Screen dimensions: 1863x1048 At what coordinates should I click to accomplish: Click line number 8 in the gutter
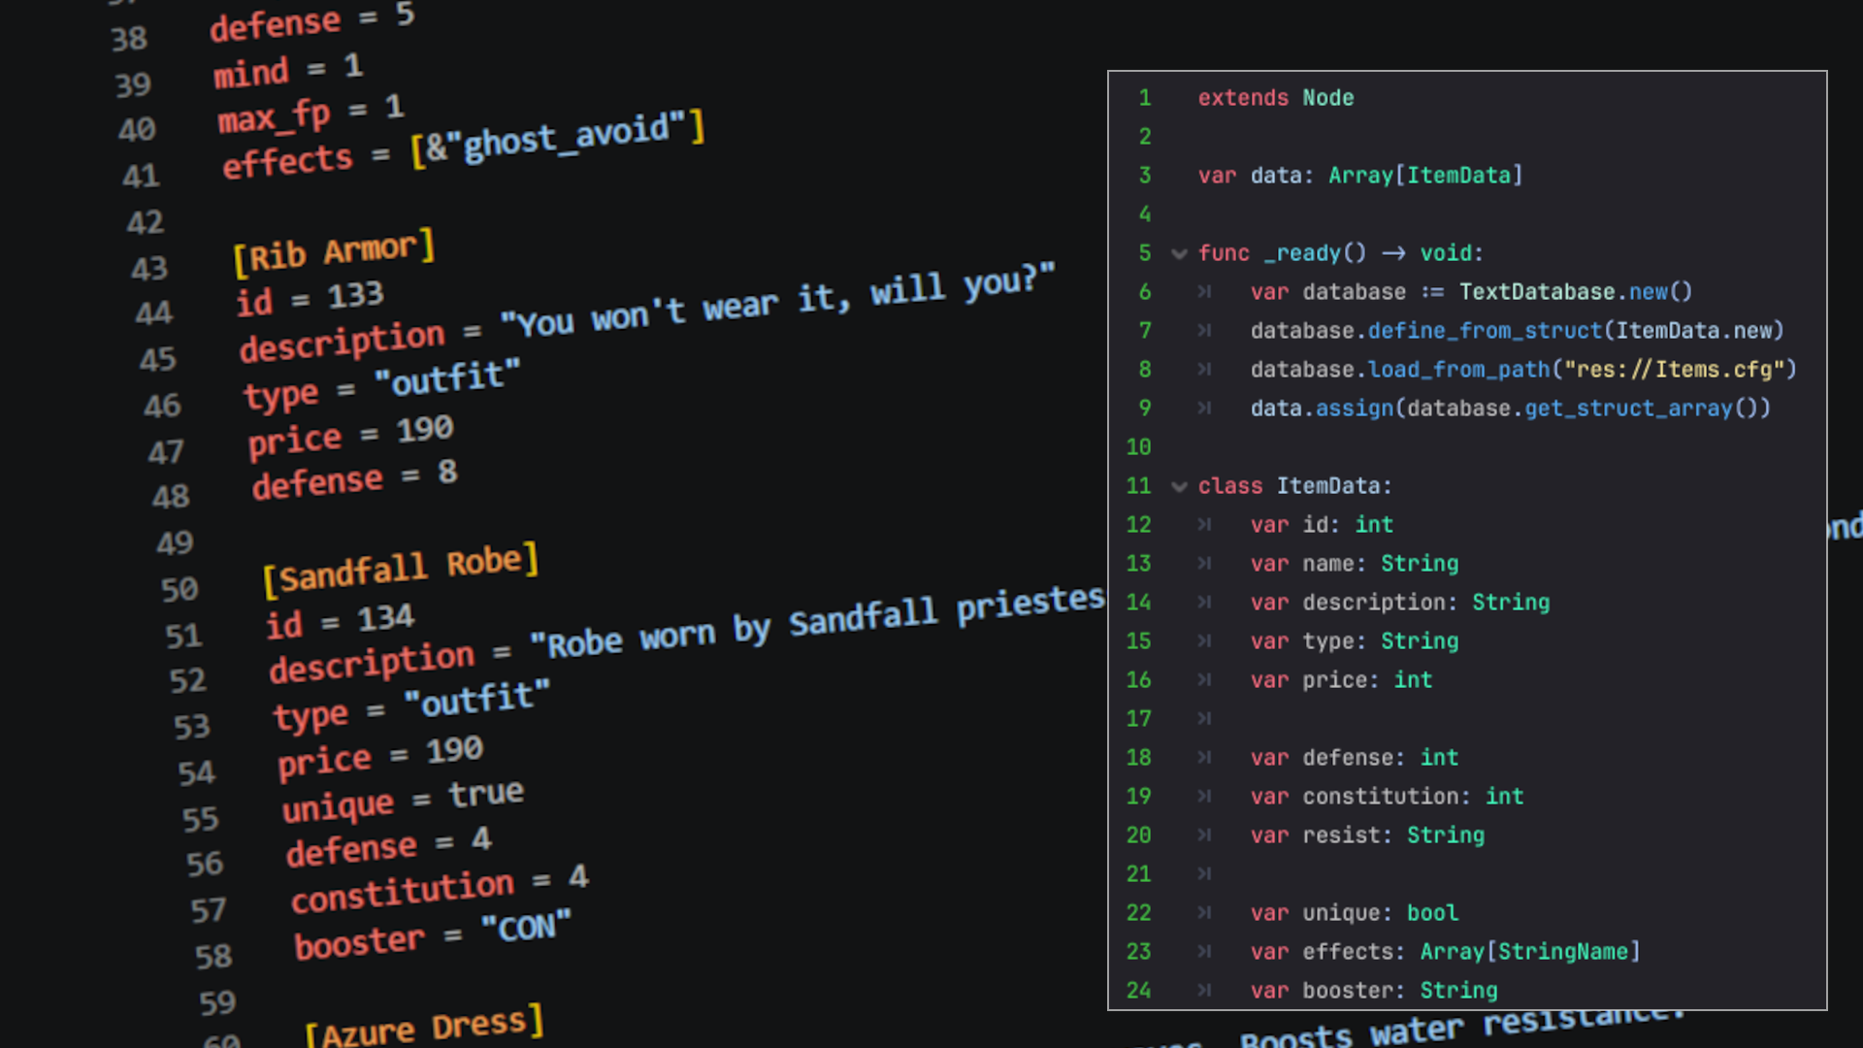[1145, 370]
